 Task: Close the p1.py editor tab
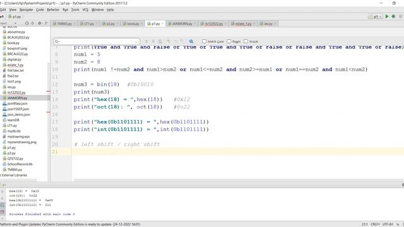[163, 24]
